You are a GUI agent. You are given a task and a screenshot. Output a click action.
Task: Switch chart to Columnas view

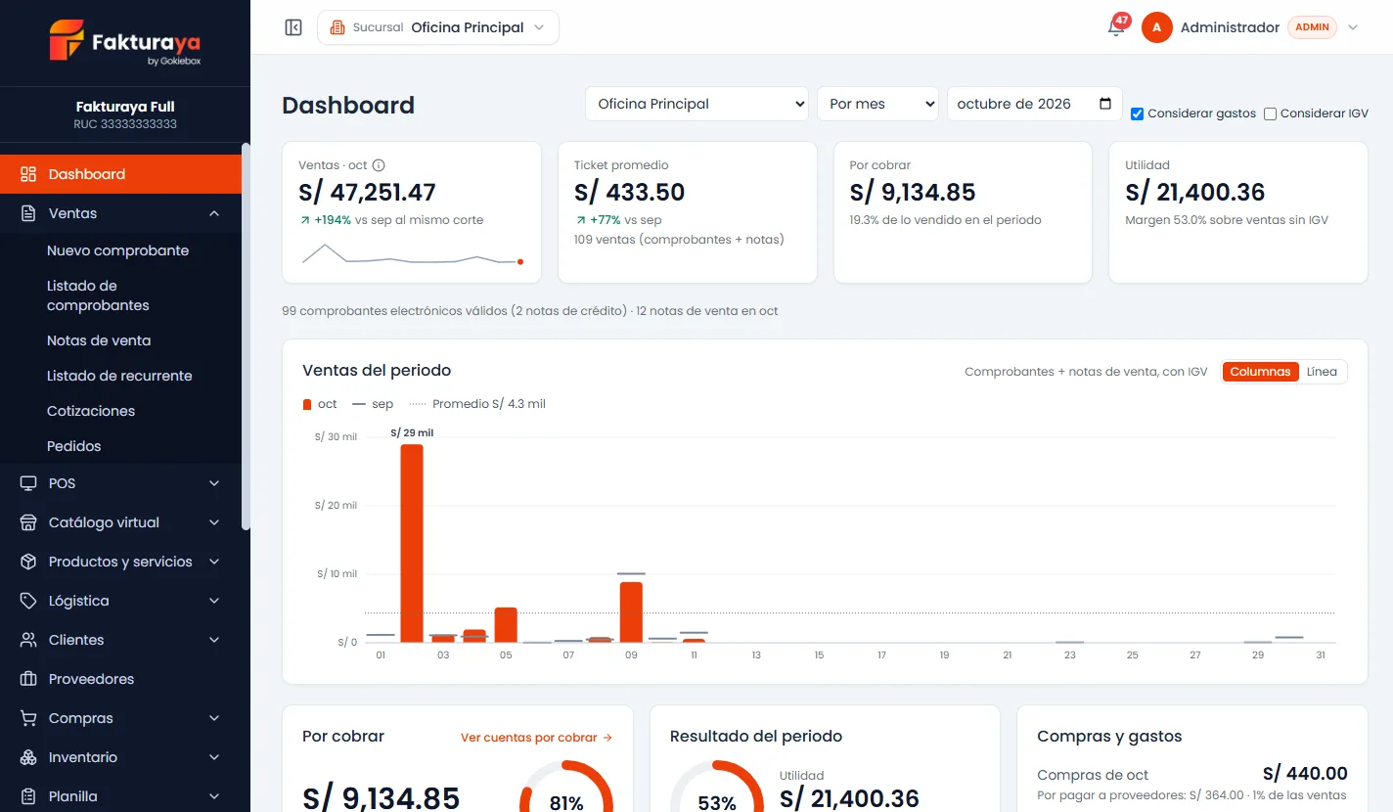pyautogui.click(x=1261, y=372)
